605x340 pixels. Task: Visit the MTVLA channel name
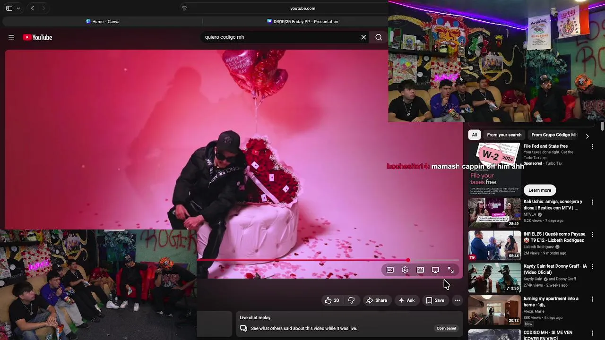(x=530, y=214)
